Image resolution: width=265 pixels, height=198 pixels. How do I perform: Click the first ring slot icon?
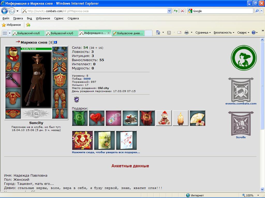(55, 59)
